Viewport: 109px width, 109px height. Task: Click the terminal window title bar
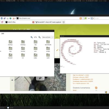pos(84,36)
